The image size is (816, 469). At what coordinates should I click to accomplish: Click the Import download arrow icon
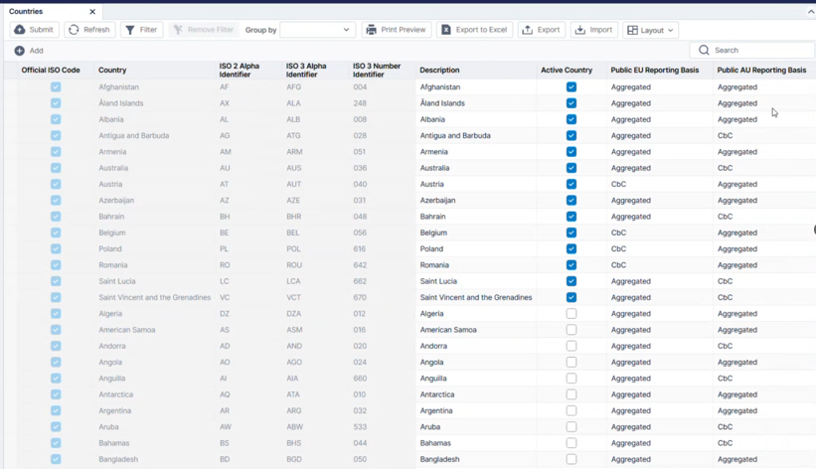pyautogui.click(x=580, y=30)
